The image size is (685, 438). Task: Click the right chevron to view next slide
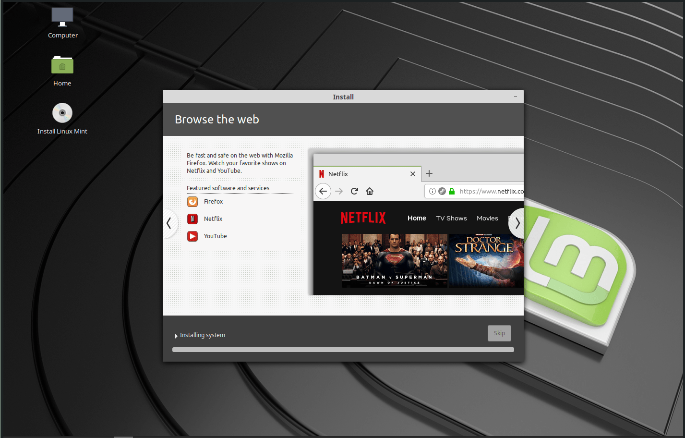pyautogui.click(x=517, y=223)
